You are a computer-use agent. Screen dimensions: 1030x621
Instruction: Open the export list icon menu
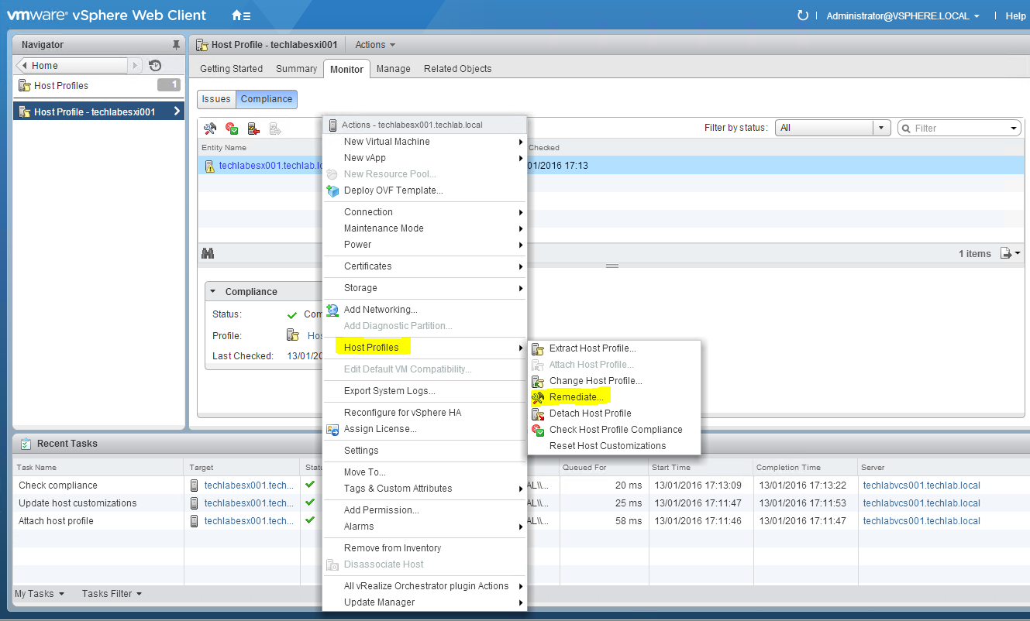coord(1010,253)
